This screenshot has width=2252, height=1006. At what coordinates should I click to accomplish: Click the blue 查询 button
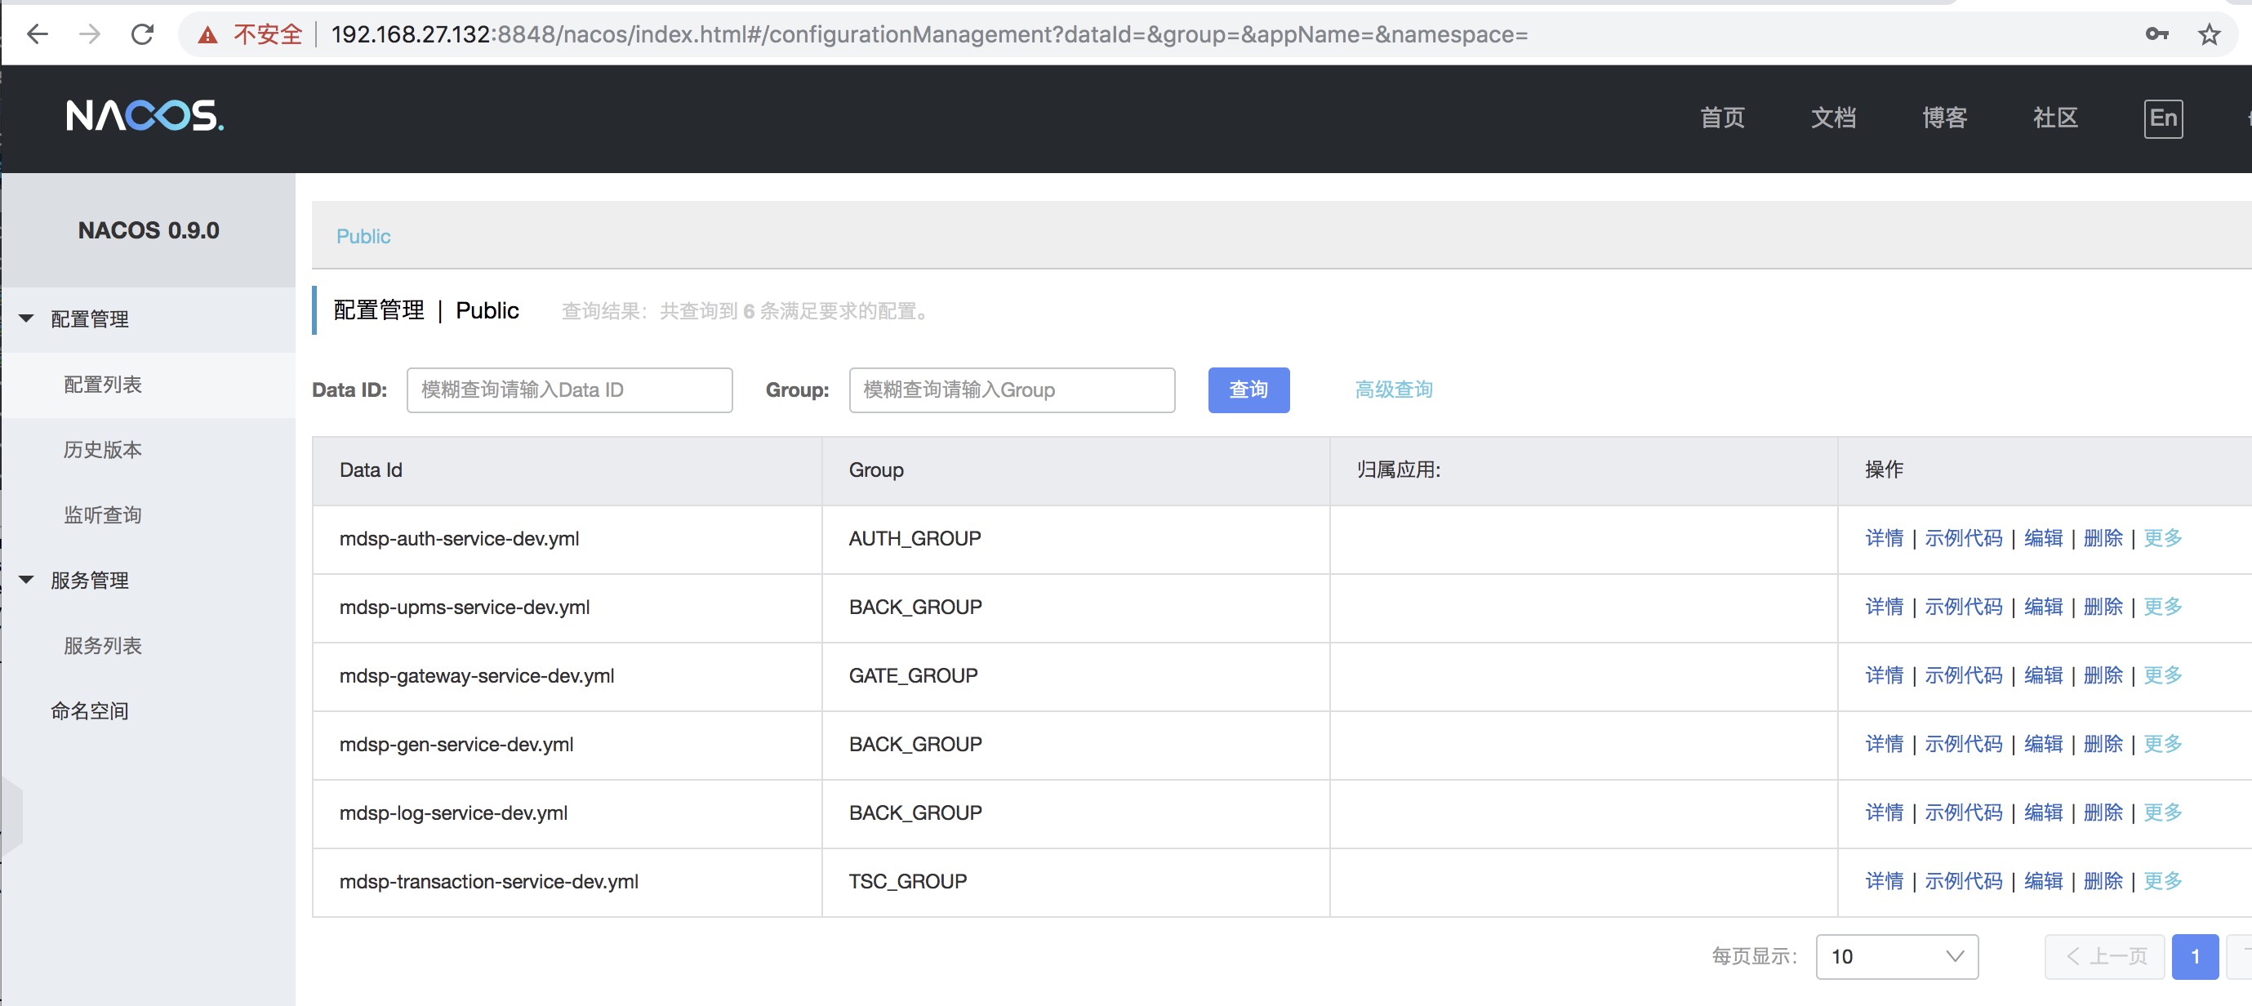click(1248, 389)
